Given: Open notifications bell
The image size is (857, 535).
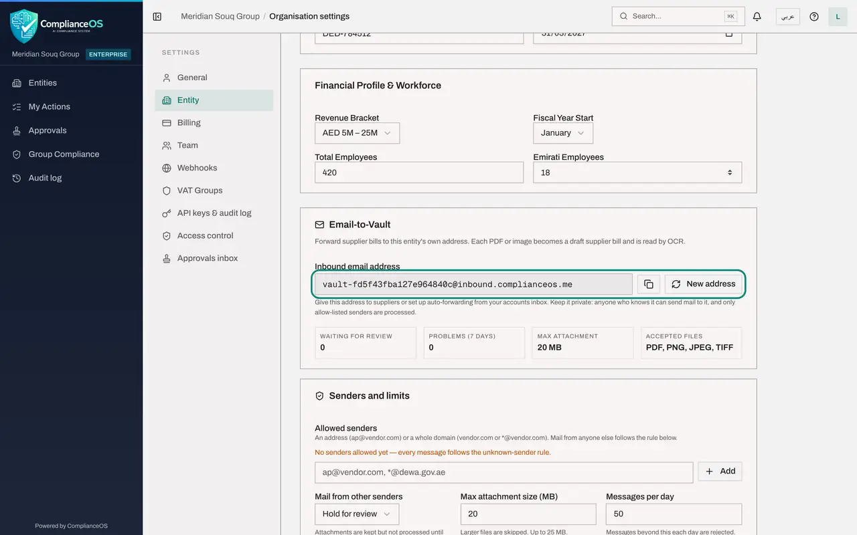Looking at the screenshot, I should (757, 17).
